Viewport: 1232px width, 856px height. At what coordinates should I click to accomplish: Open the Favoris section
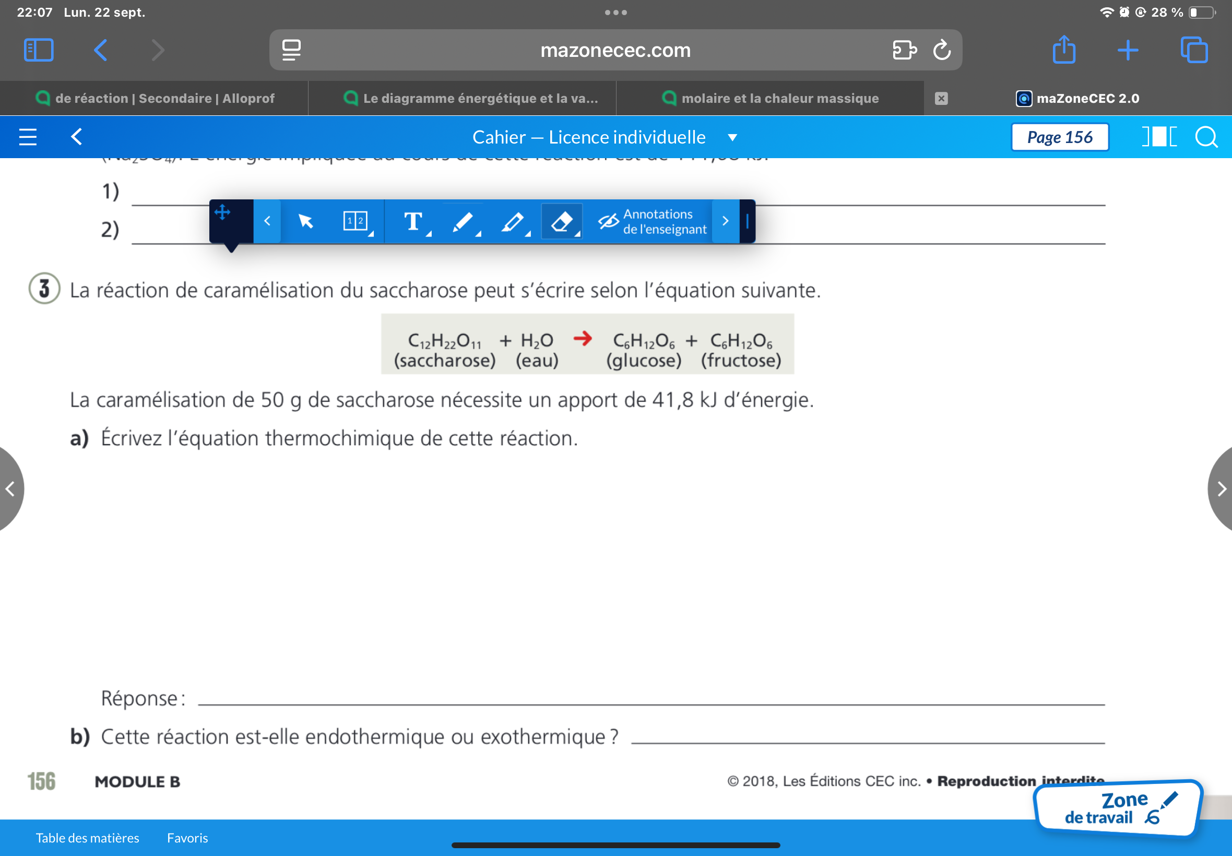pyautogui.click(x=187, y=838)
